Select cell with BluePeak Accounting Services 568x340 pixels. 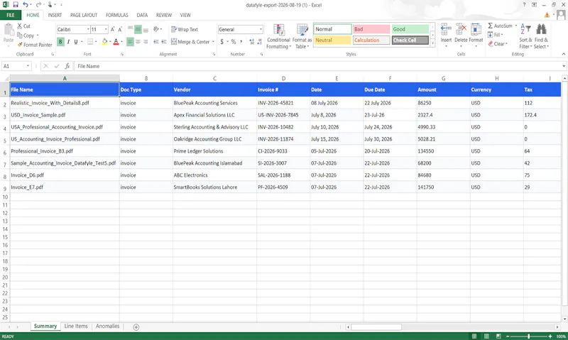point(214,103)
